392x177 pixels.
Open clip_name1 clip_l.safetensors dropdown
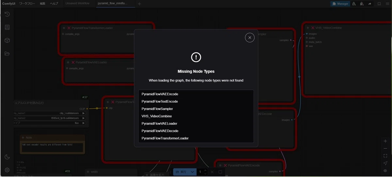pyautogui.click(x=50, y=113)
